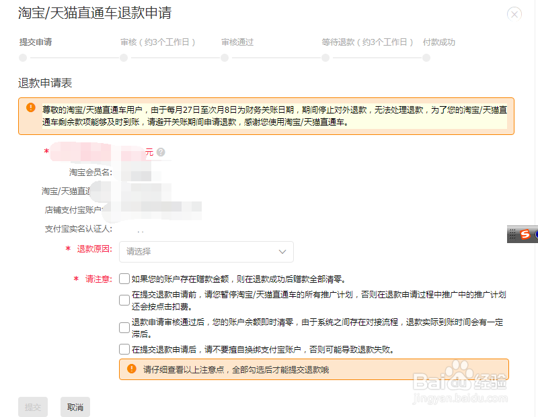This screenshot has height=417, width=538.
Task: Click the 淘宝/天猫直通车退款申请 title
Action: [95, 13]
